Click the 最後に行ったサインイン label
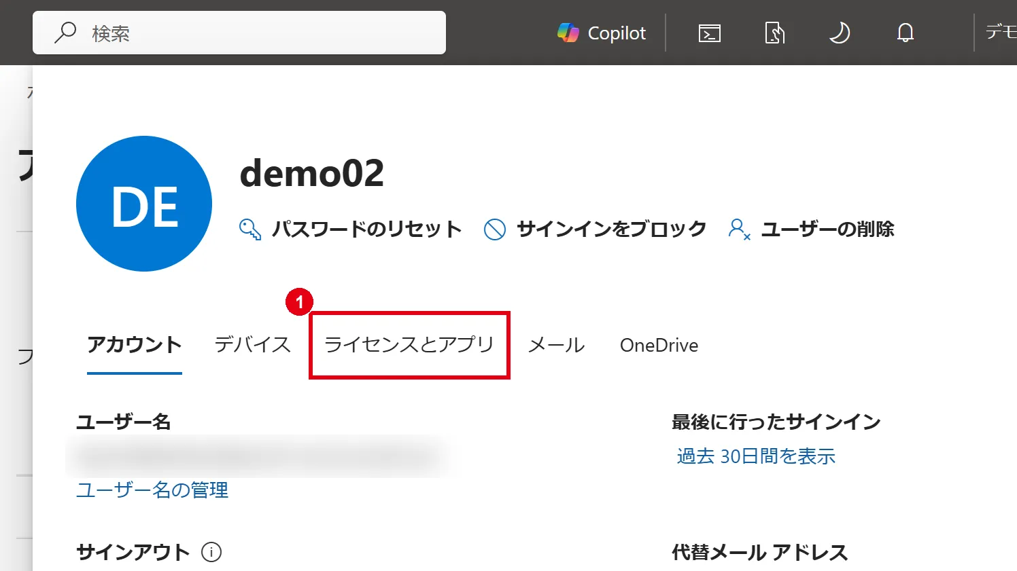 pos(776,422)
